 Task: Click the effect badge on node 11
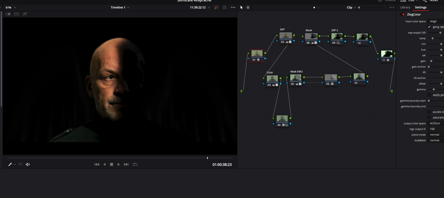click(388, 60)
